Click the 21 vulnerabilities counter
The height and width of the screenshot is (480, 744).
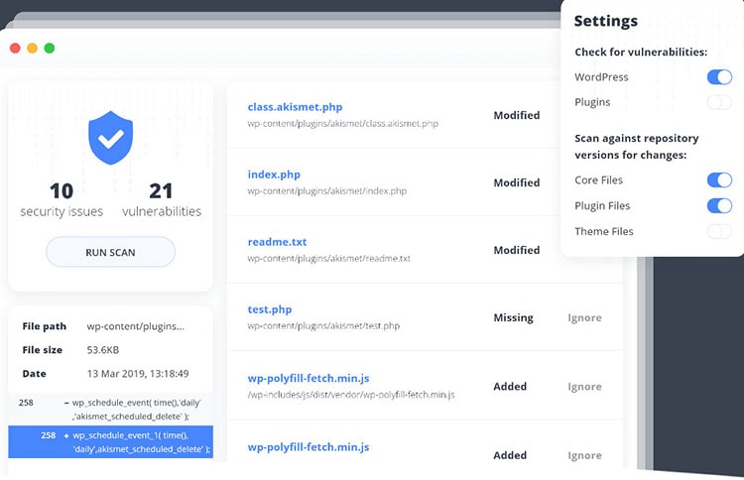[x=161, y=198]
